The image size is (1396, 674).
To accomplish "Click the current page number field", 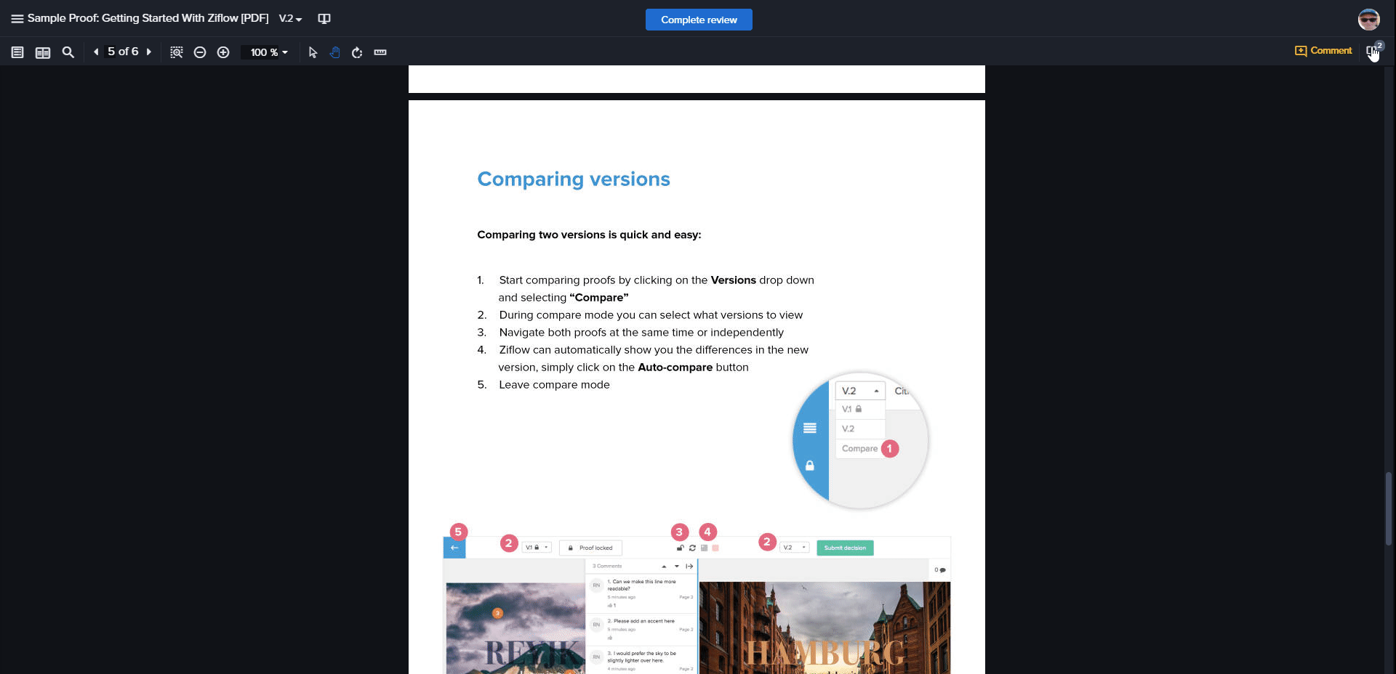I will (112, 52).
